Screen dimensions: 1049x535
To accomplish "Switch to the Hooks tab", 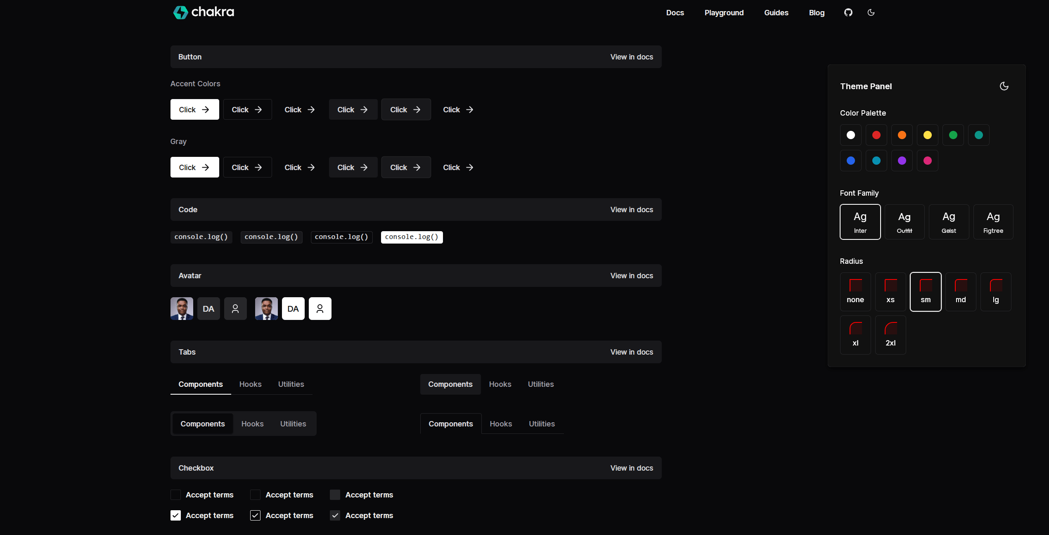I will [250, 384].
